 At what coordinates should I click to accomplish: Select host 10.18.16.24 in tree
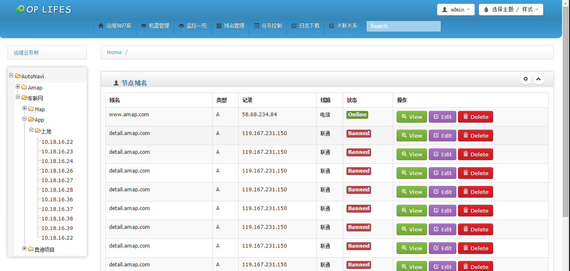pos(57,161)
